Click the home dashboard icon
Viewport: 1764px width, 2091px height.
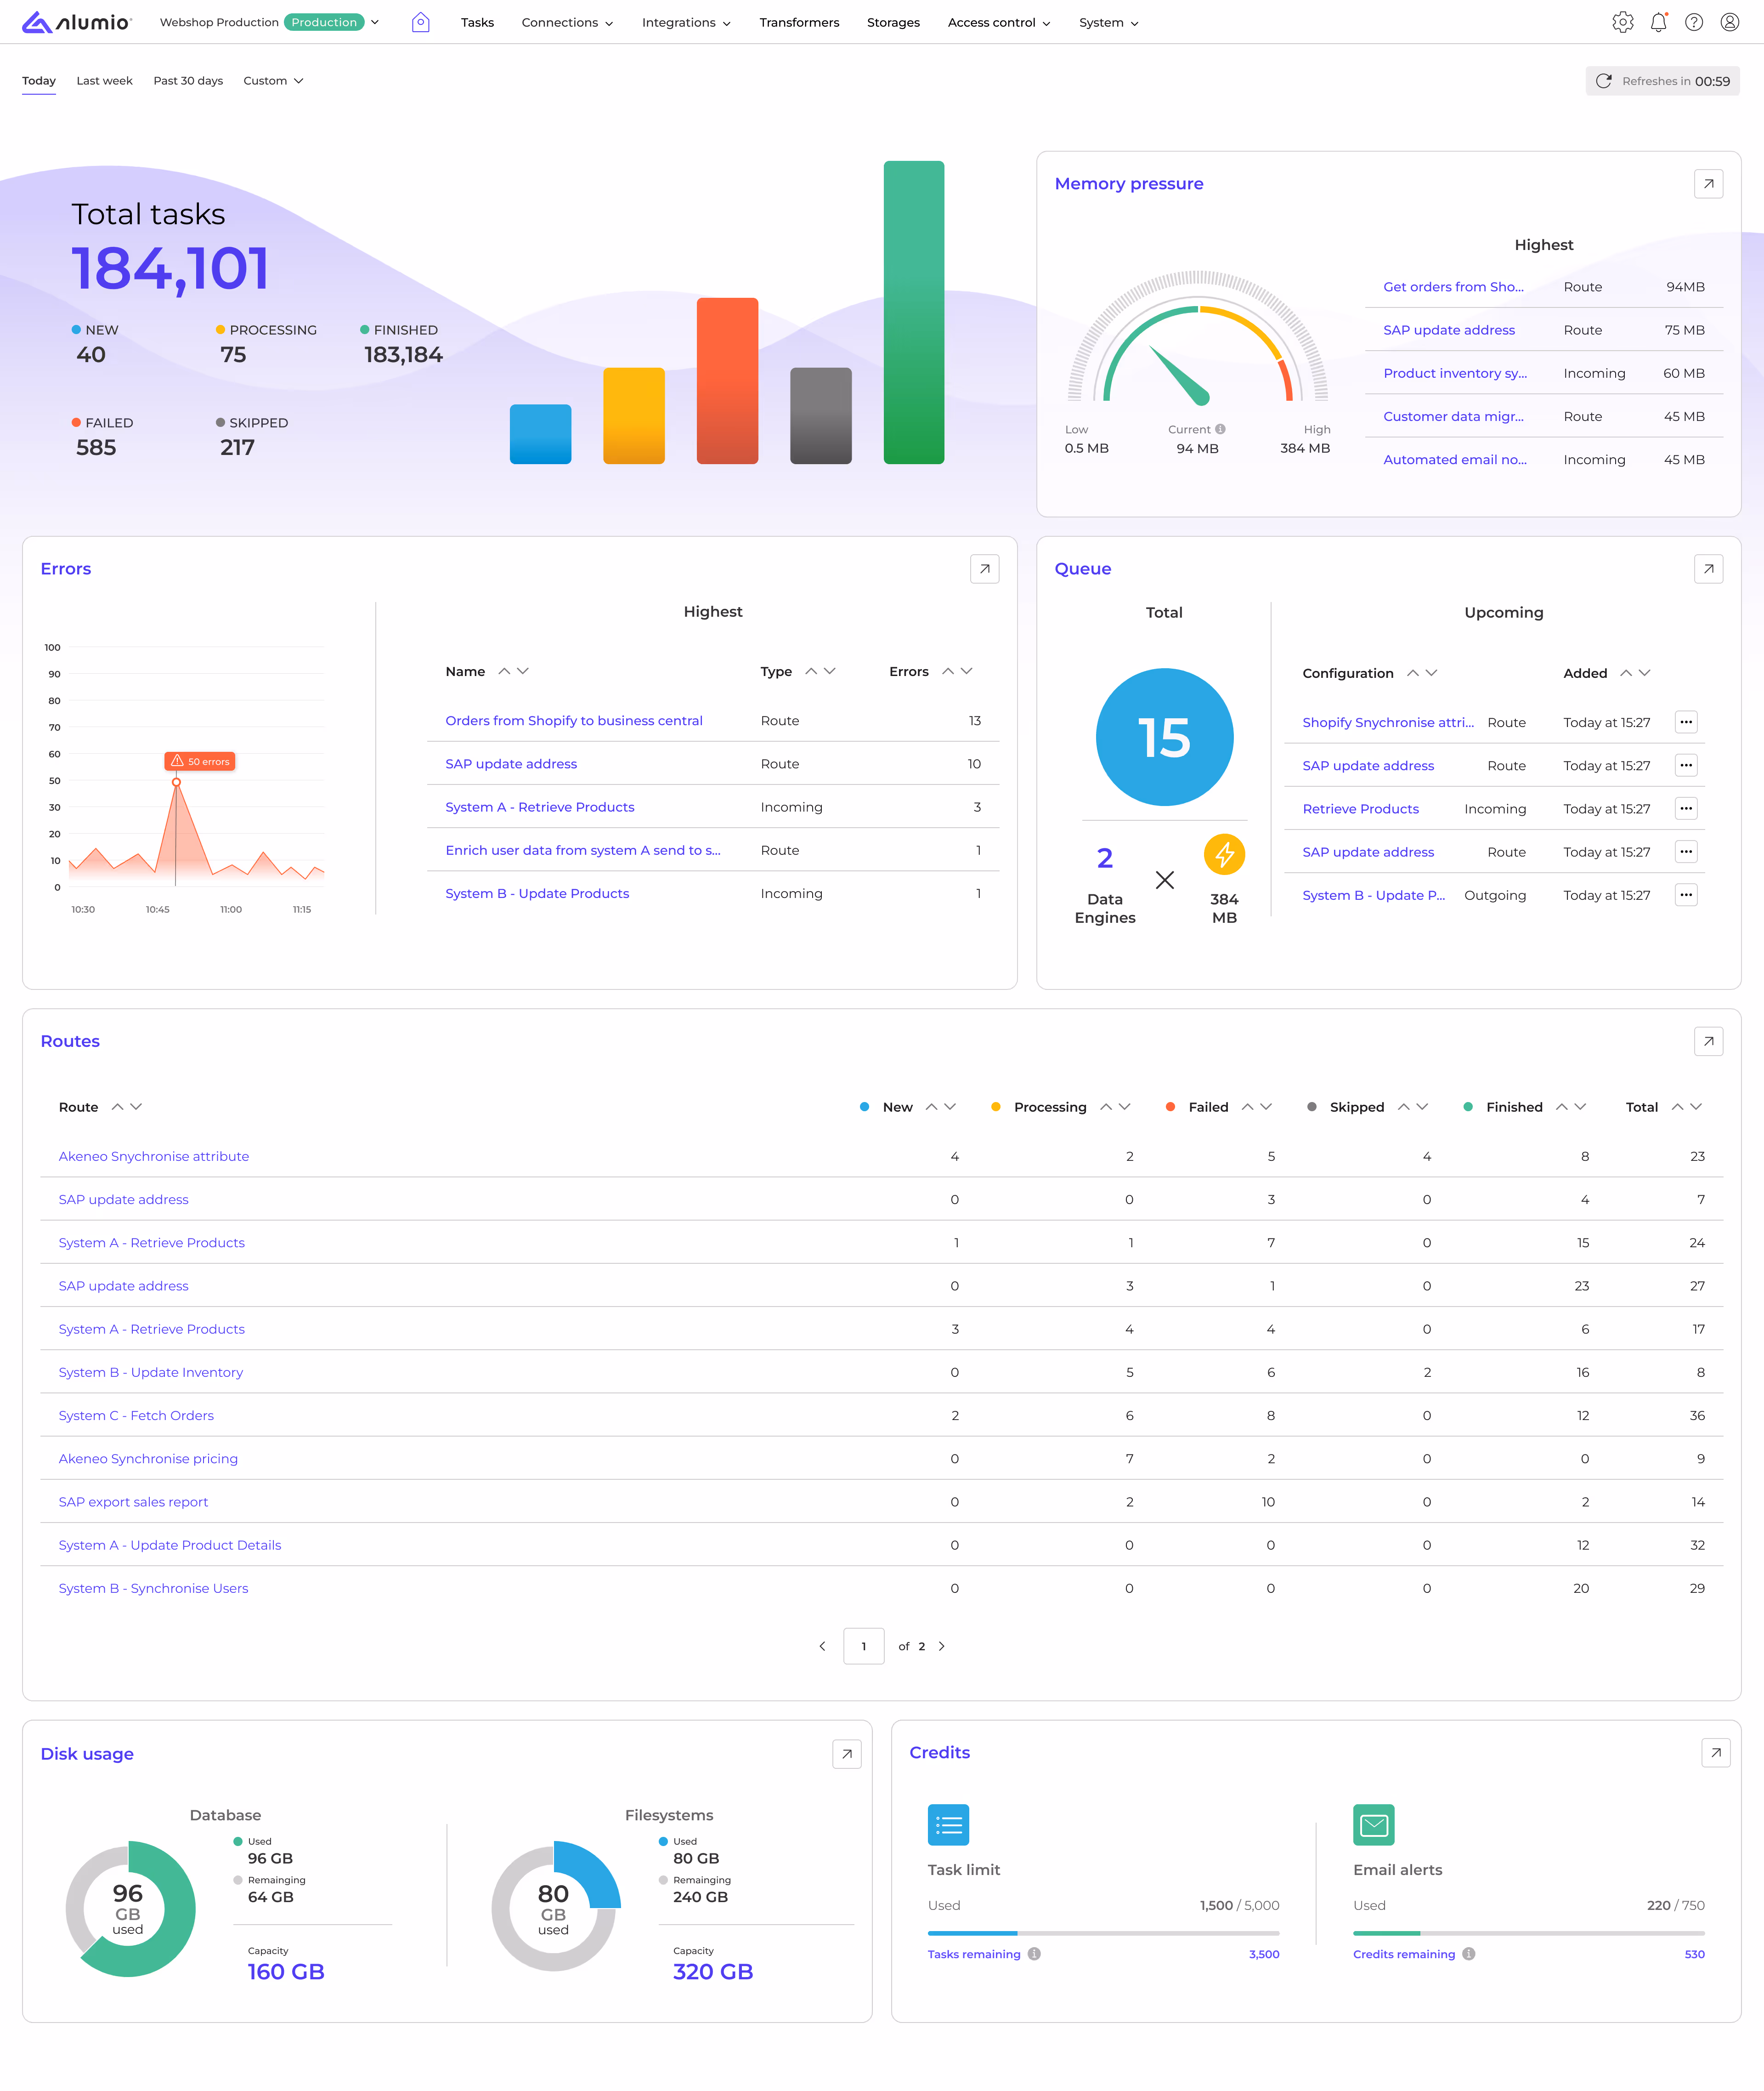point(420,22)
